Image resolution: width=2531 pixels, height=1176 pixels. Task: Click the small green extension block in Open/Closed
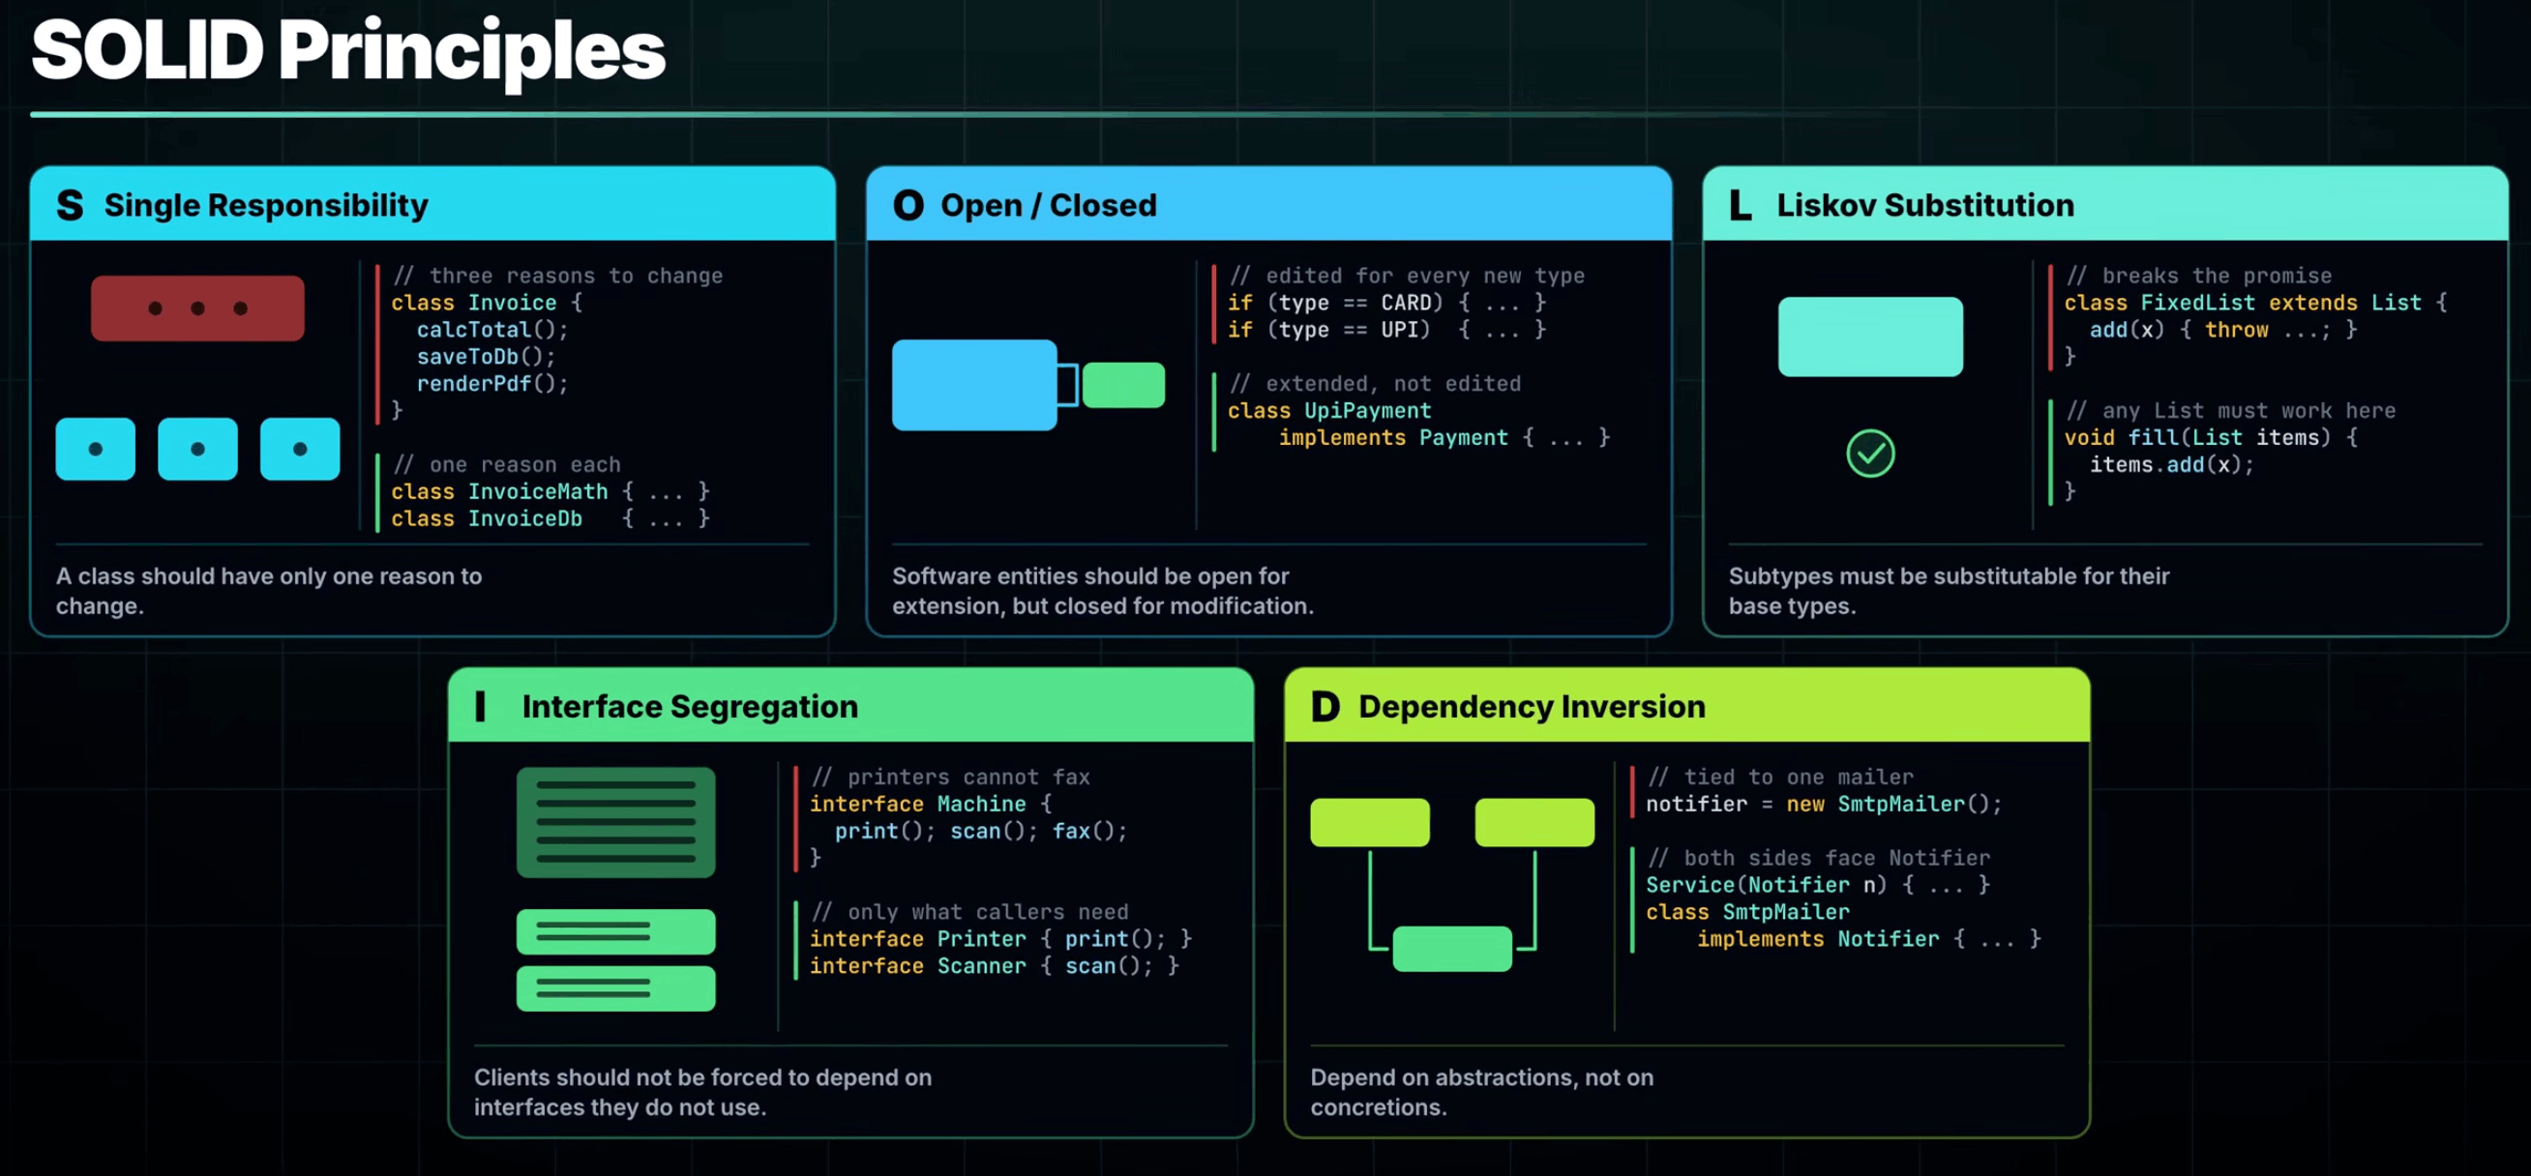click(x=1124, y=384)
